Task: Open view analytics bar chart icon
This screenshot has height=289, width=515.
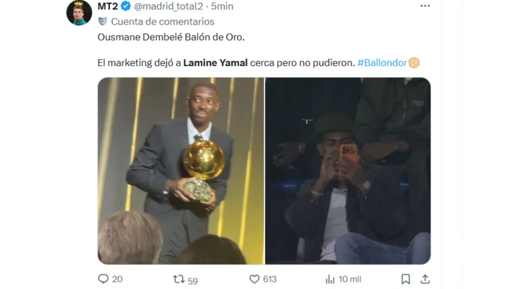Action: pos(330,279)
